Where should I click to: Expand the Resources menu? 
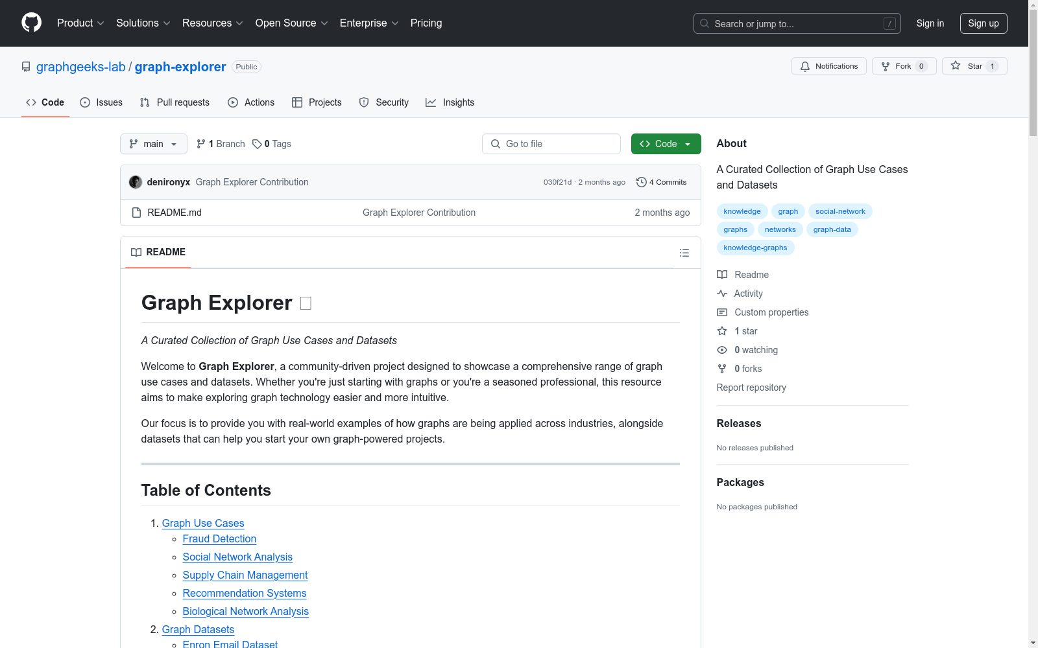click(213, 23)
